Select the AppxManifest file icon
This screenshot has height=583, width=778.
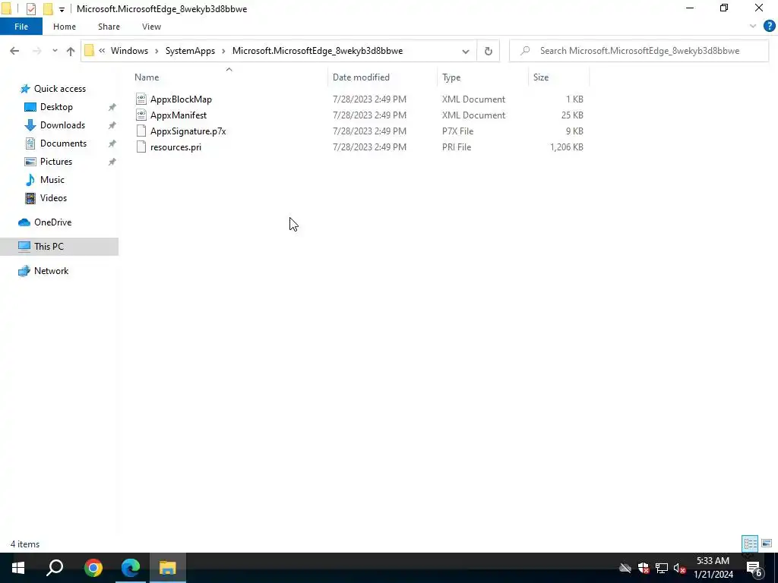(141, 115)
